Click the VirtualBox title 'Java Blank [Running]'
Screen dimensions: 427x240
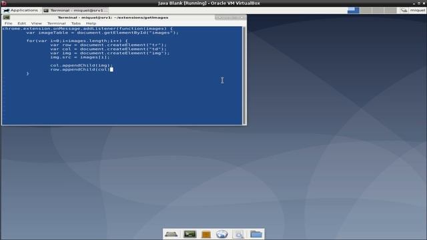(x=209, y=3)
